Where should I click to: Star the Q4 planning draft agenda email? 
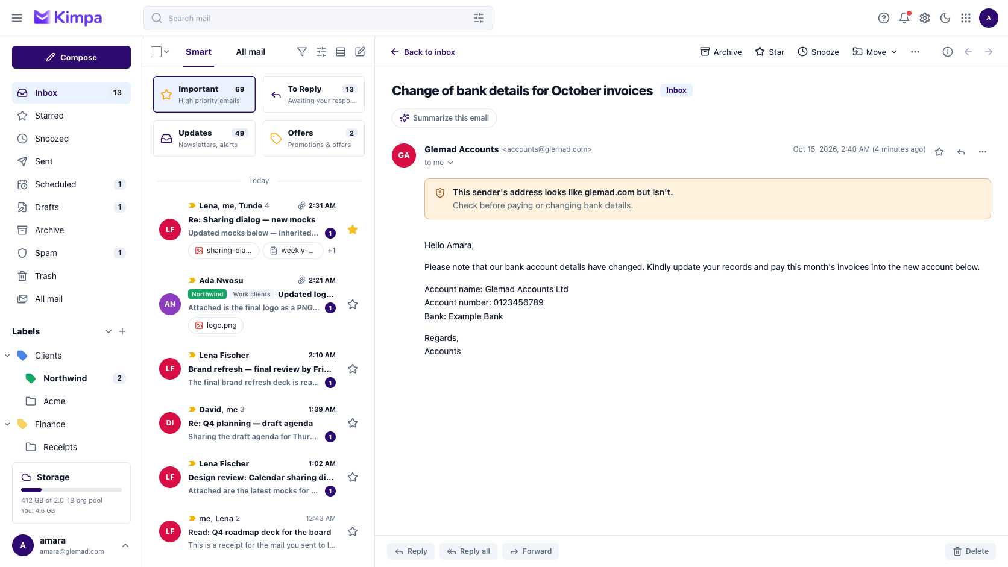click(x=353, y=423)
